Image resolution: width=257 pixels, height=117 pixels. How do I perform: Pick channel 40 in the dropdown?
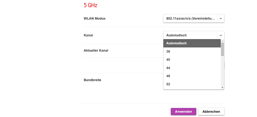pos(192,60)
